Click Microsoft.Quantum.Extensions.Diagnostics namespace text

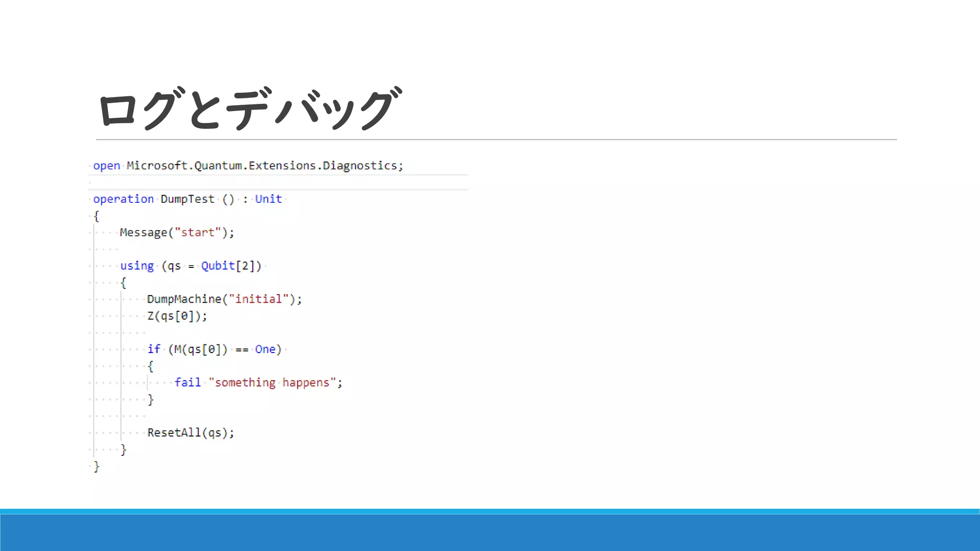point(264,165)
